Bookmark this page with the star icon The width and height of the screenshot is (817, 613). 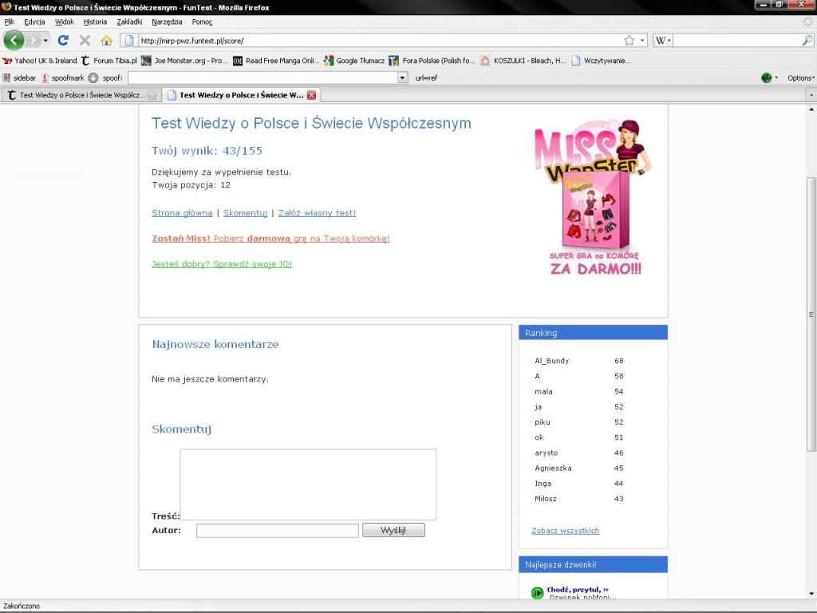tap(630, 40)
